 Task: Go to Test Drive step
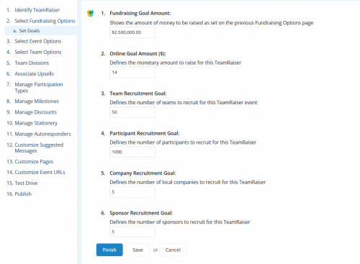(x=26, y=183)
